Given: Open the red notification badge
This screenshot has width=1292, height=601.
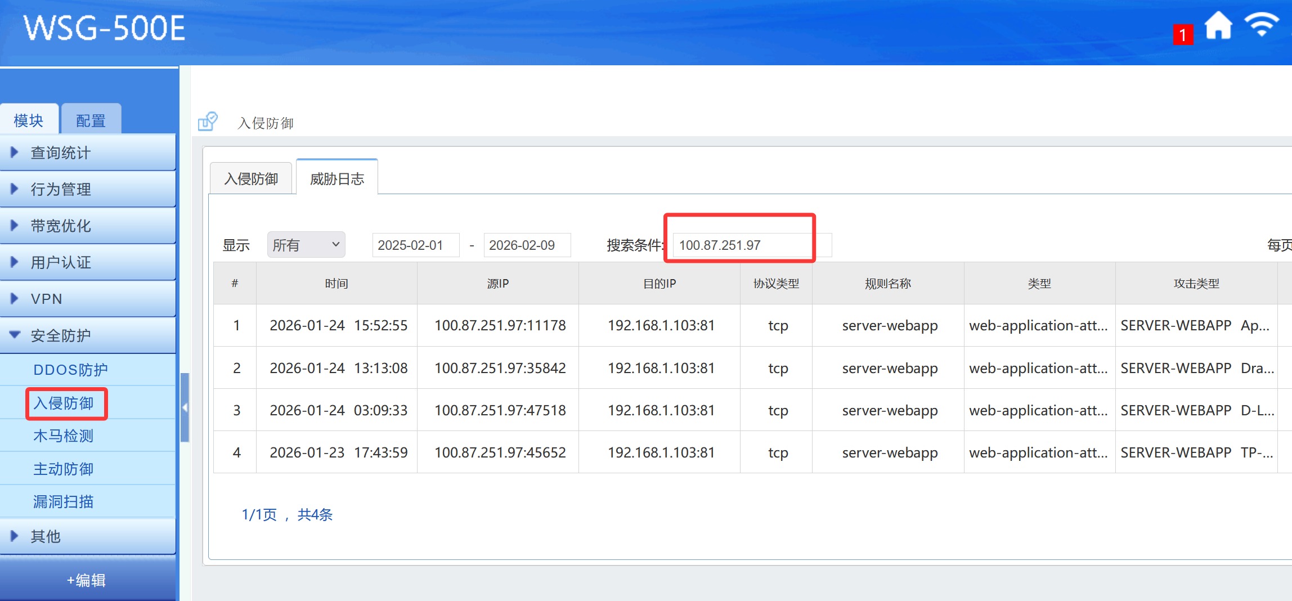Looking at the screenshot, I should 1182,35.
